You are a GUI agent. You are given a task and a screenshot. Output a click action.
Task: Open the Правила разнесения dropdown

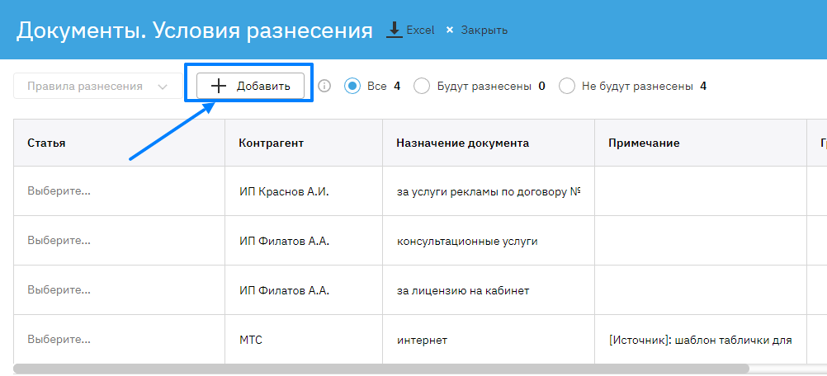tap(96, 86)
